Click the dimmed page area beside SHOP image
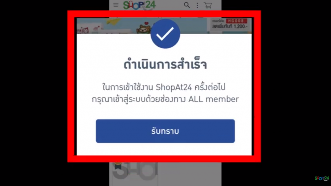Screen dimensions: 331x186 [190, 174]
